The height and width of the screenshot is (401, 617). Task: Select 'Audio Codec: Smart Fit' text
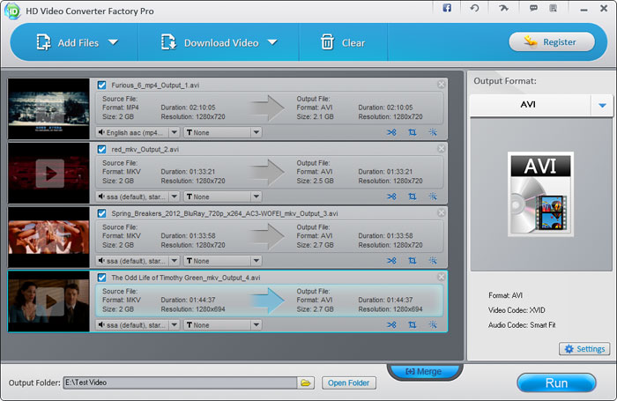pos(522,325)
